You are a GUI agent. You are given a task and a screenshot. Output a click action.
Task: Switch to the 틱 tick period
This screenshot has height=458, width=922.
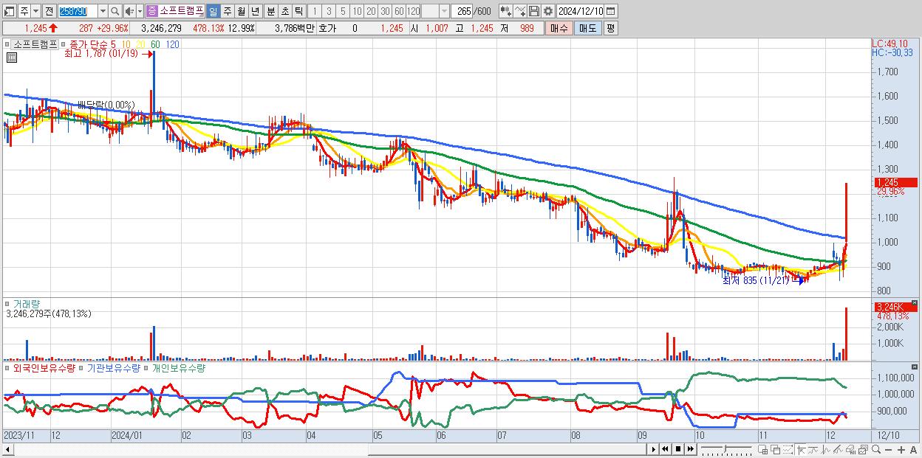[x=298, y=11]
